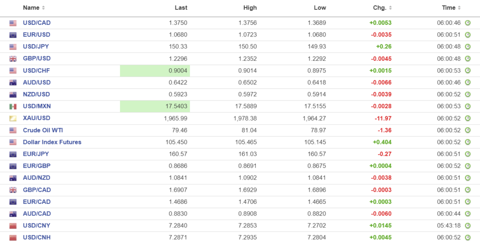Click the highlighted USD/CHF last price cell

[155, 71]
